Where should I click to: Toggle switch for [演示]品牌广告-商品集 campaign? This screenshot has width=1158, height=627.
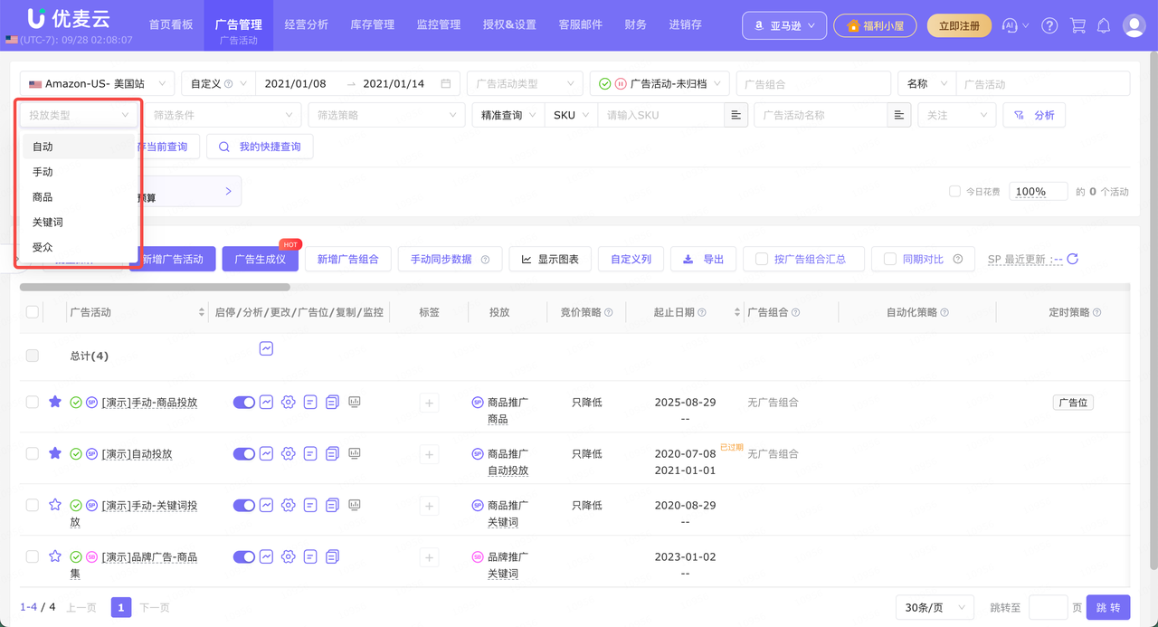(244, 556)
